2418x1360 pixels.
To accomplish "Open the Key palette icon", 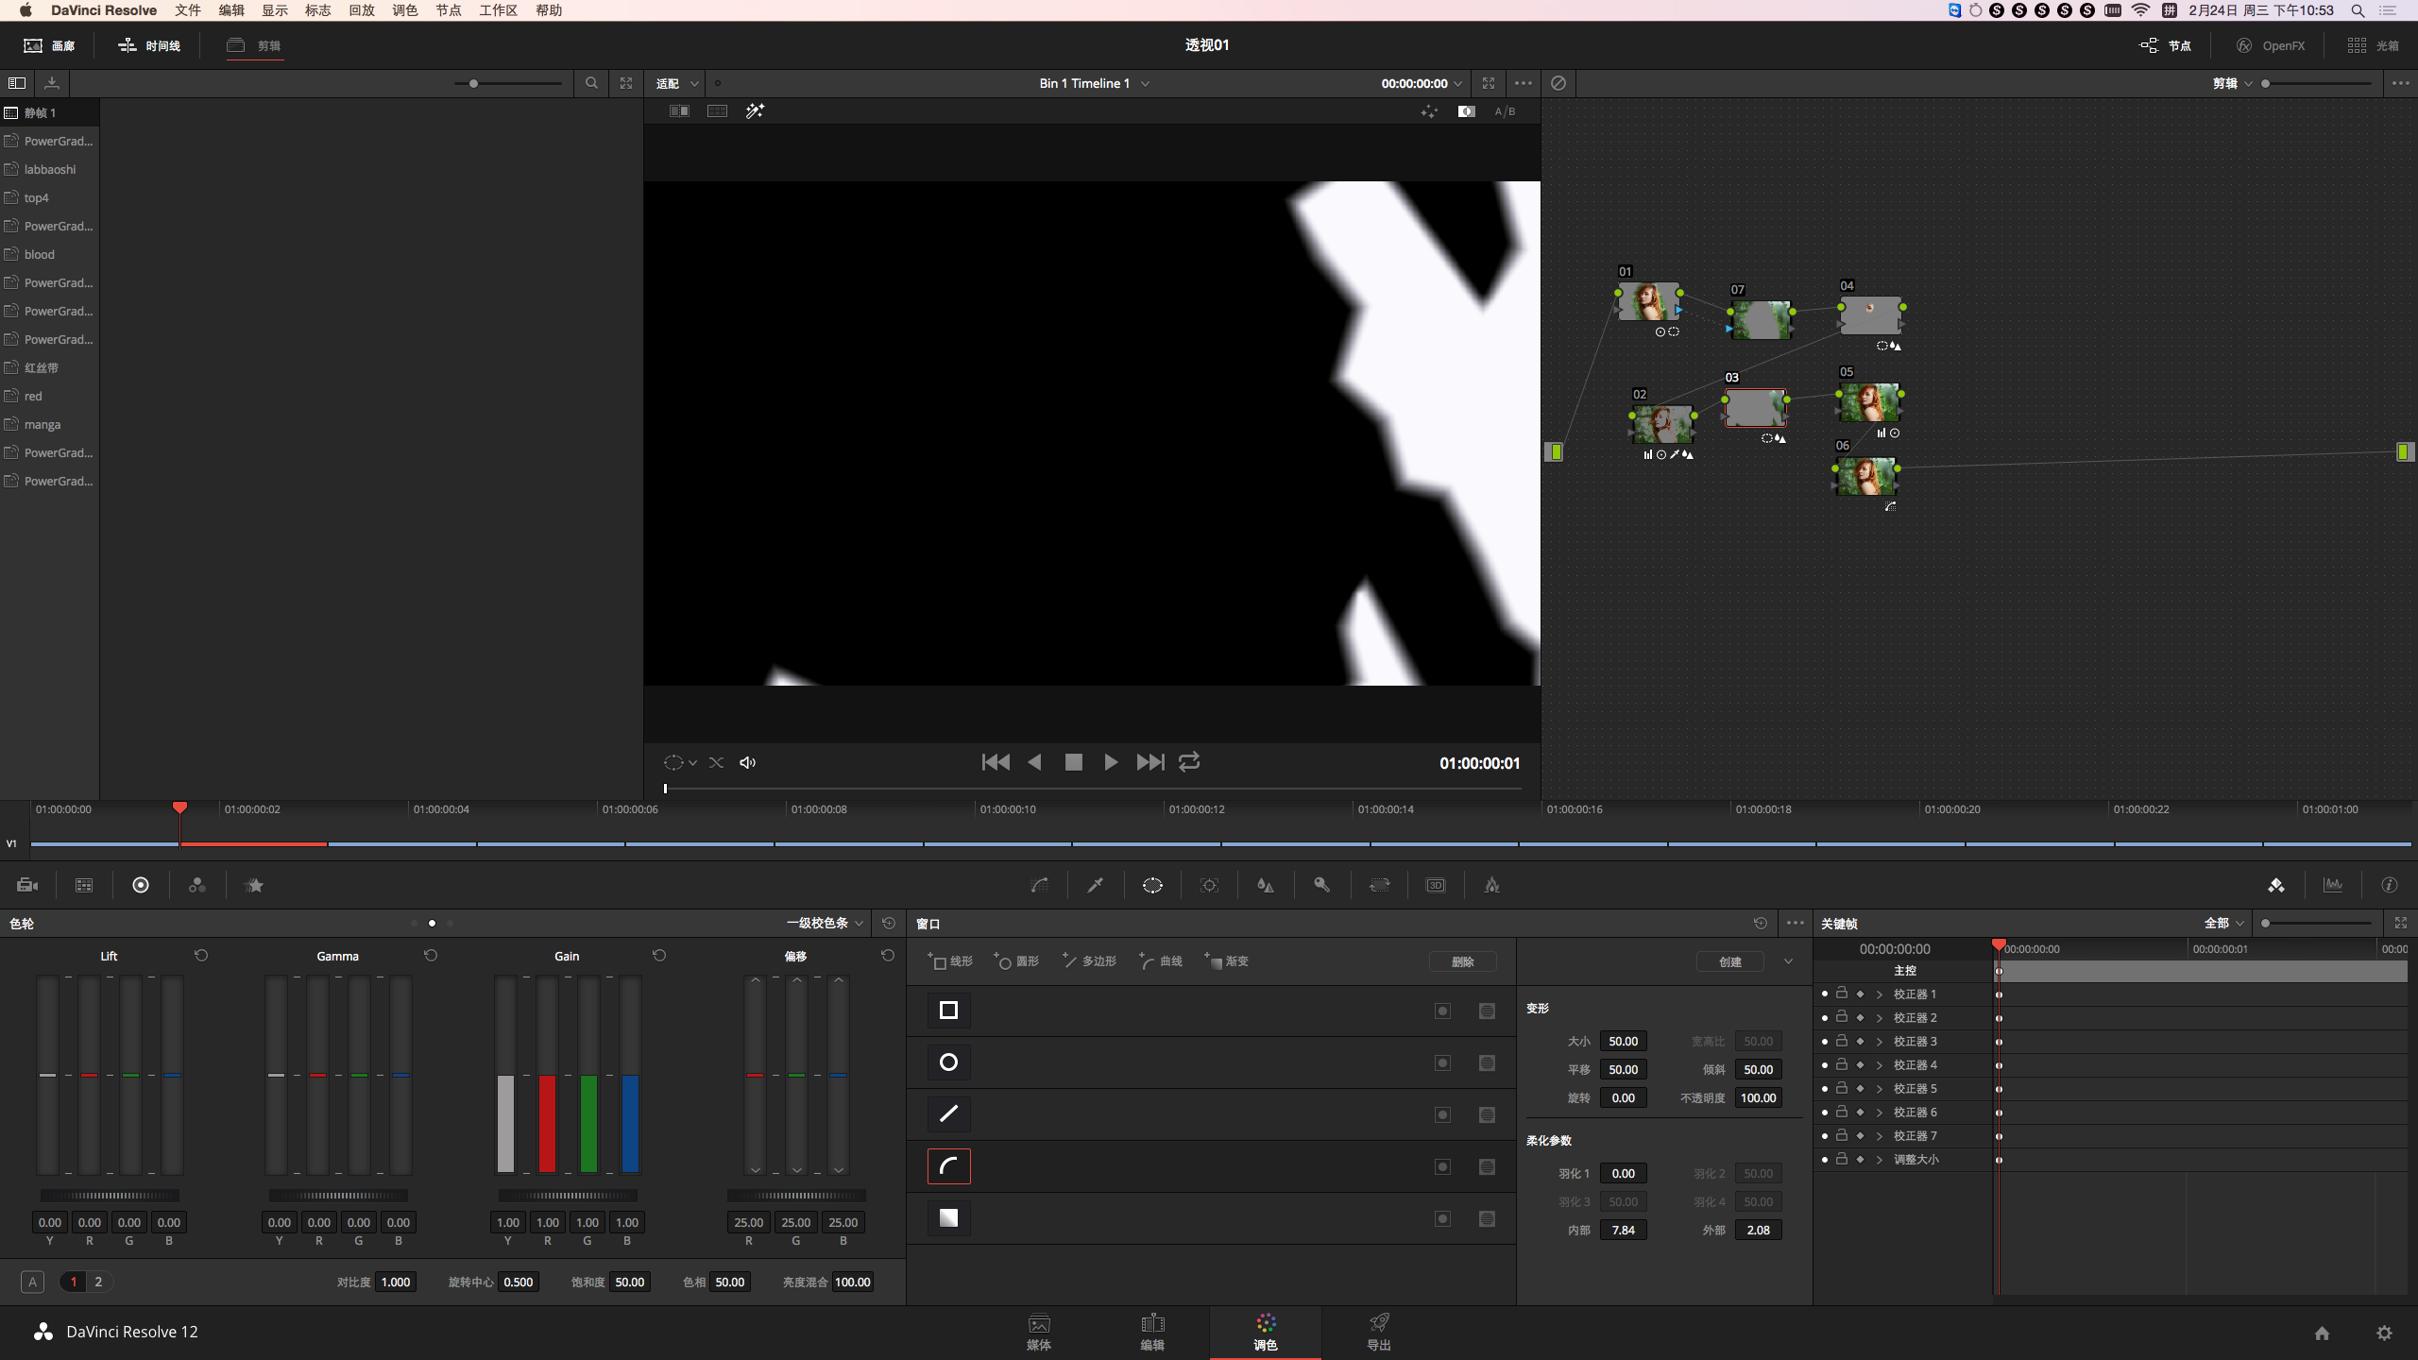I will click(x=1322, y=885).
